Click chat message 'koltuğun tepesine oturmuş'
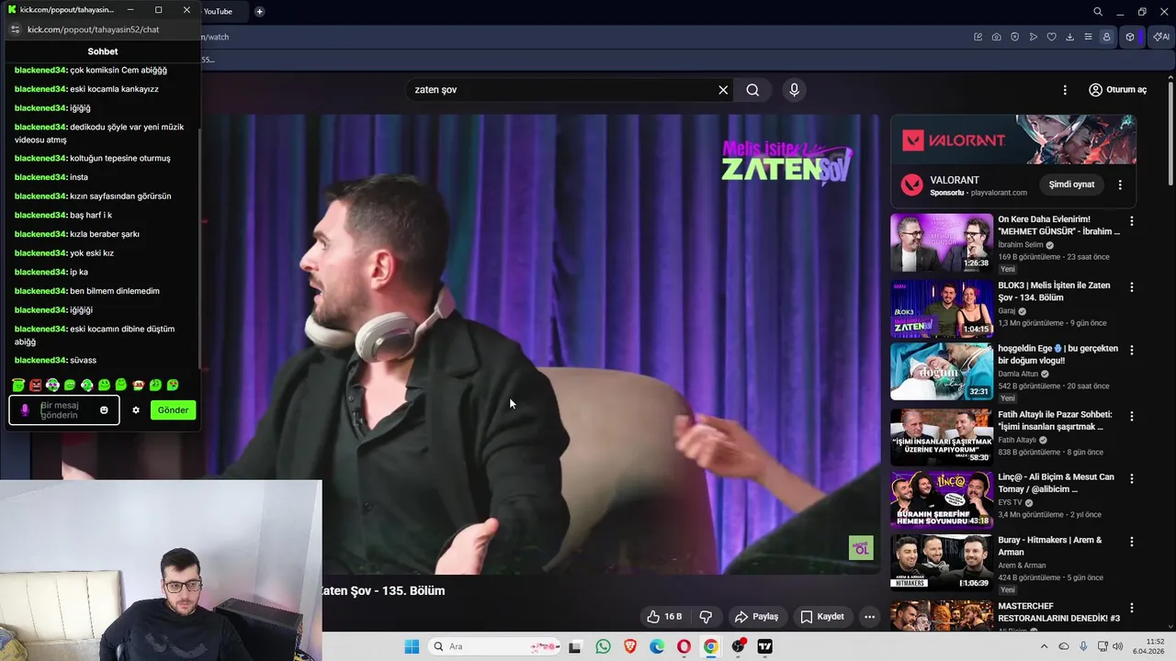The height and width of the screenshot is (661, 1176). pyautogui.click(x=120, y=158)
